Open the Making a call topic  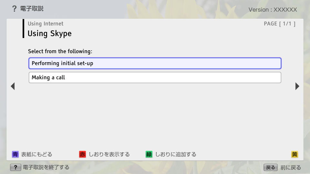[x=155, y=77]
